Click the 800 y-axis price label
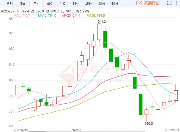 coord(12,80)
